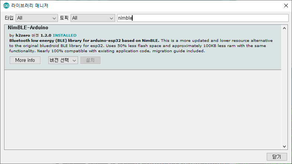The image size is (292, 164).
Task: Open More info for NimBLE-Arduino
Action: click(x=25, y=60)
